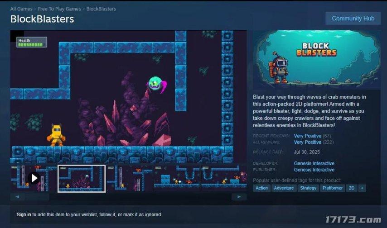Select the Platformer tag

tap(332, 188)
